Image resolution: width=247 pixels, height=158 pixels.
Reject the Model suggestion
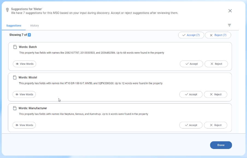[215, 95]
